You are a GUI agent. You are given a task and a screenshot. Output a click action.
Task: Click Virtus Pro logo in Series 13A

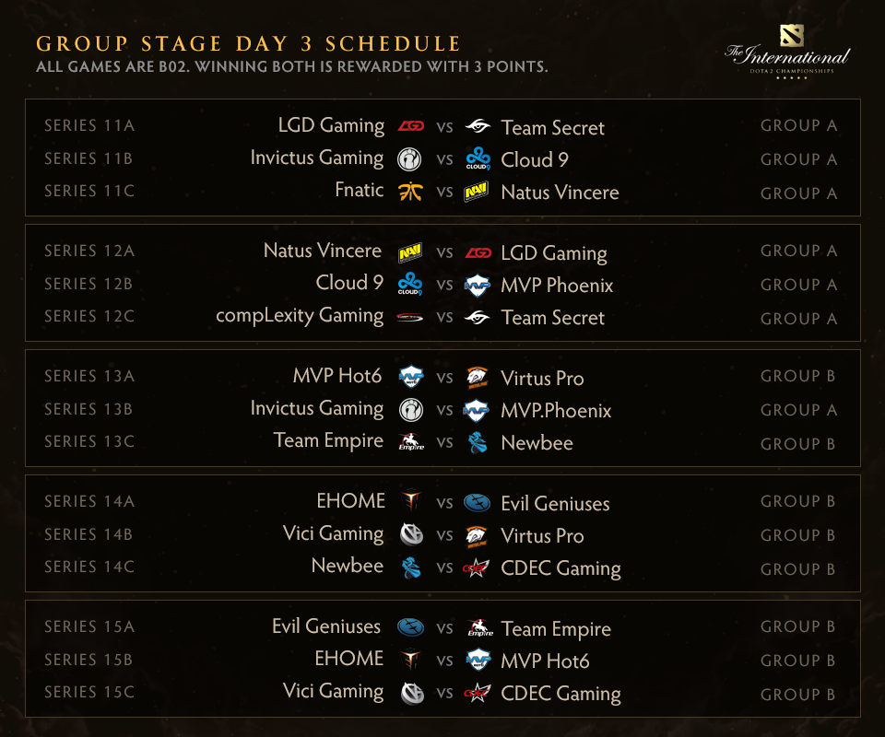478,377
